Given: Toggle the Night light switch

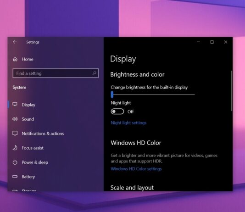Looking at the screenshot, I should [x=117, y=112].
